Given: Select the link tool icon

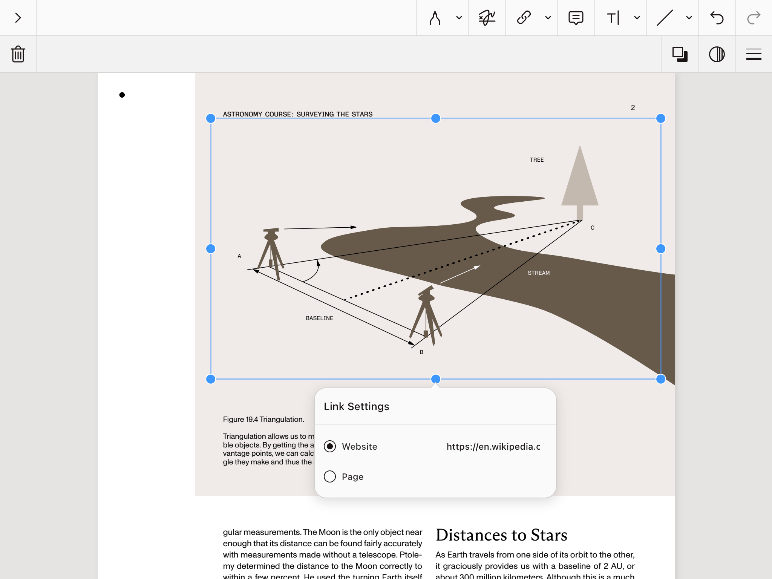Looking at the screenshot, I should click(x=524, y=18).
